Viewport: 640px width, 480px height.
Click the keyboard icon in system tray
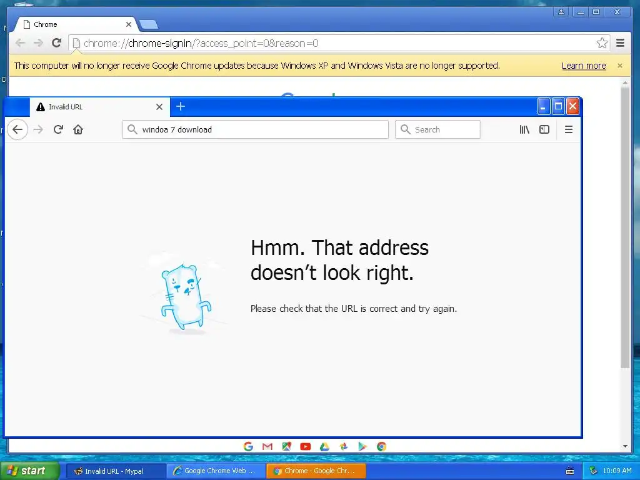(x=570, y=471)
